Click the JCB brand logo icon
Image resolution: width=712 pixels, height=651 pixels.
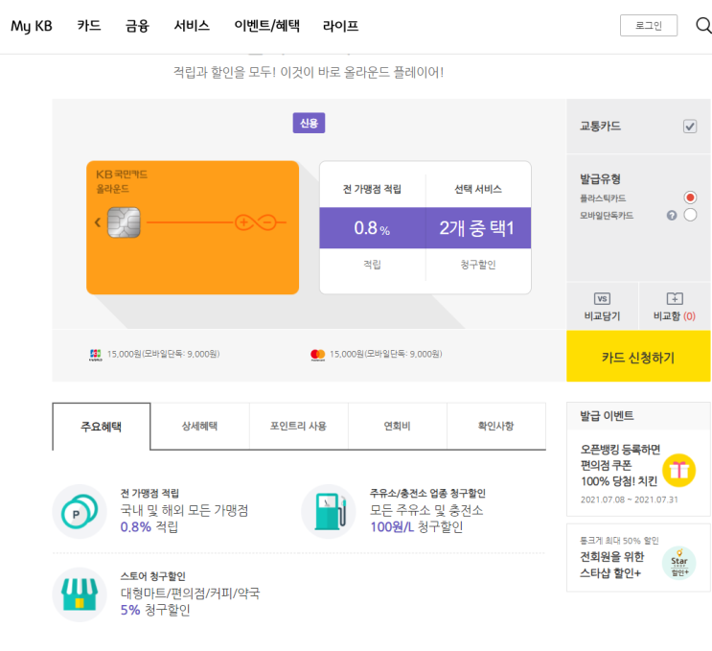point(96,355)
